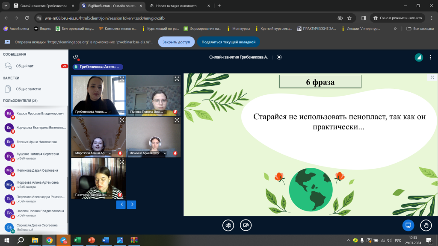Screen dimensions: 438x246
Task: Open the Авиабилеты bookmark
Action: tap(16, 29)
